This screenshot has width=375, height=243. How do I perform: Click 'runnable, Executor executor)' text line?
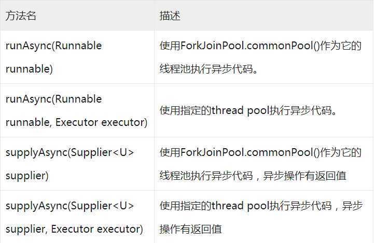(x=77, y=122)
